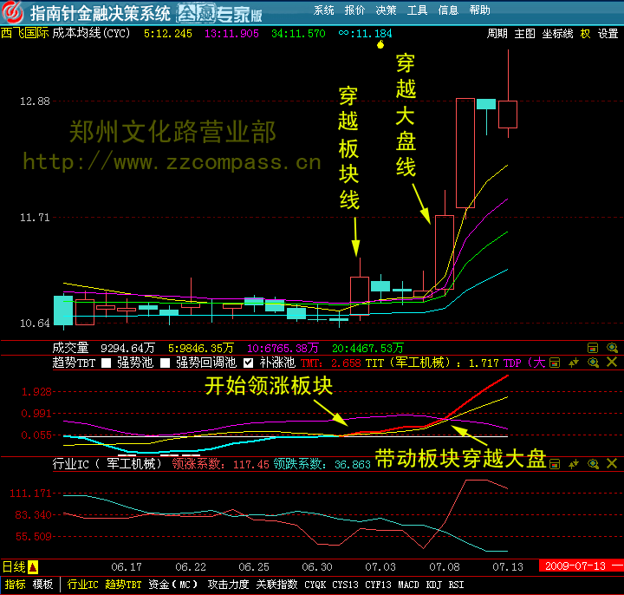
Task: Switch to the MACD indicator tab
Action: pyautogui.click(x=408, y=585)
